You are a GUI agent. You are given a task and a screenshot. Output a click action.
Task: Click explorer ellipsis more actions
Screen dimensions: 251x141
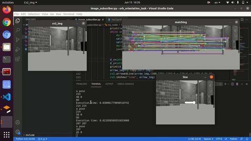tap(68, 20)
